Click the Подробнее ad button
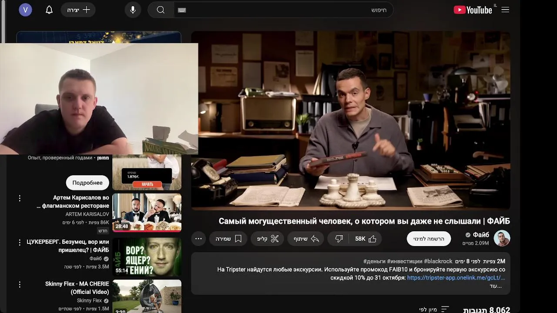Screen dimensions: 557x313 [x=87, y=183]
